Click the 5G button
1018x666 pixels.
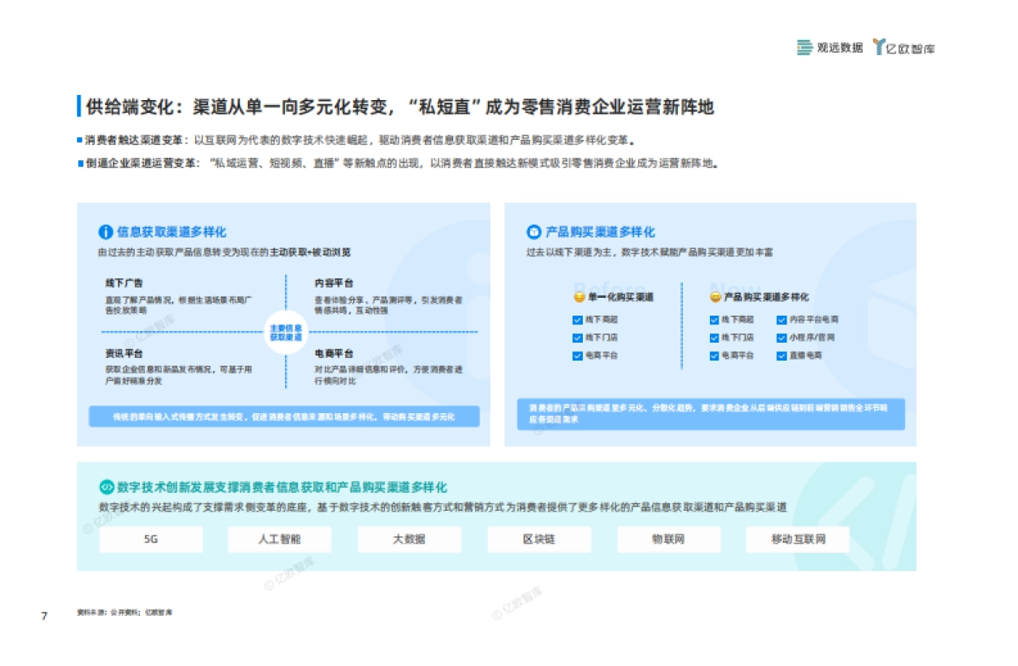[x=153, y=539]
